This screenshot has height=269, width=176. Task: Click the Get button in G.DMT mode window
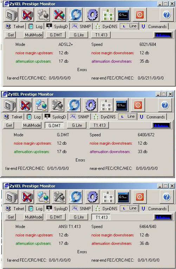point(9,125)
